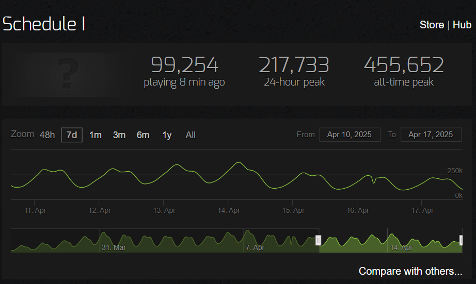Grab the right navigator range handle
The image size is (476, 284).
(x=461, y=240)
